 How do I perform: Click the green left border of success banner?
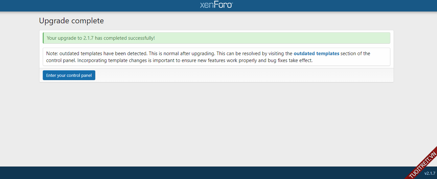click(x=43, y=38)
